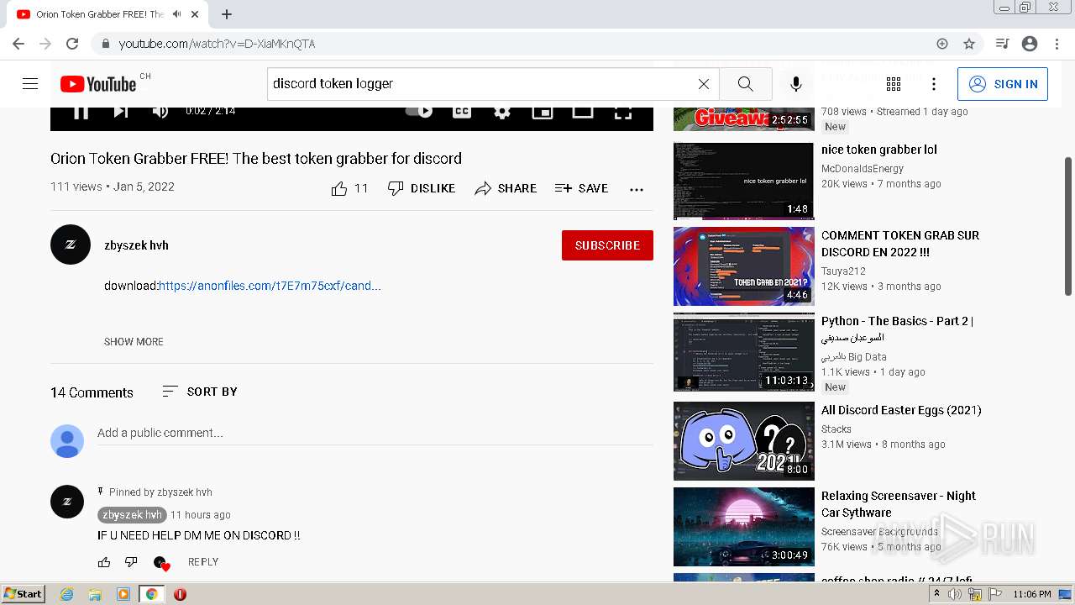The height and width of the screenshot is (605, 1075).
Task: Open Windows Explorer from the taskbar
Action: (x=95, y=594)
